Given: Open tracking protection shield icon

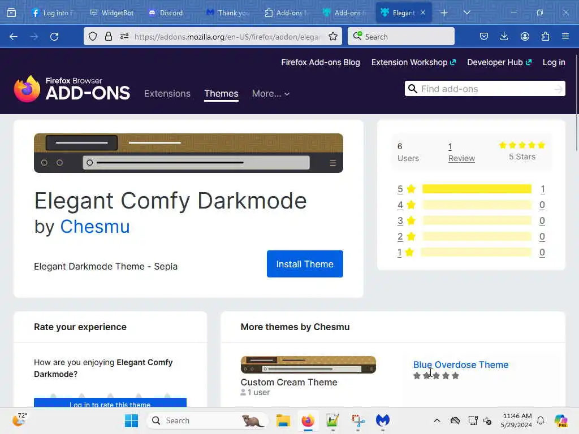Looking at the screenshot, I should tap(93, 36).
